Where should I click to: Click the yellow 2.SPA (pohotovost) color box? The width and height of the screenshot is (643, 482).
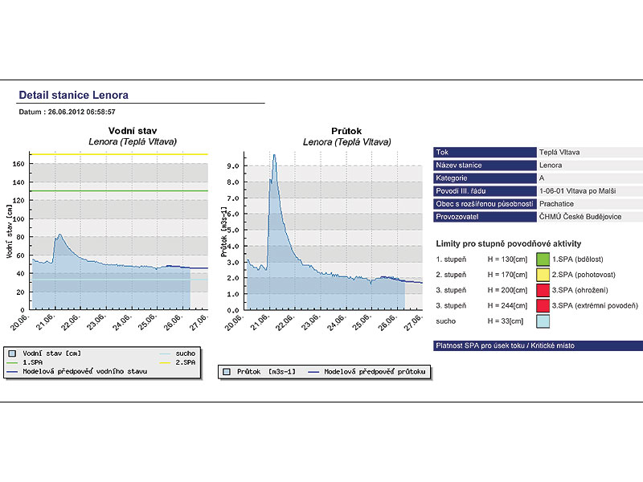(543, 275)
